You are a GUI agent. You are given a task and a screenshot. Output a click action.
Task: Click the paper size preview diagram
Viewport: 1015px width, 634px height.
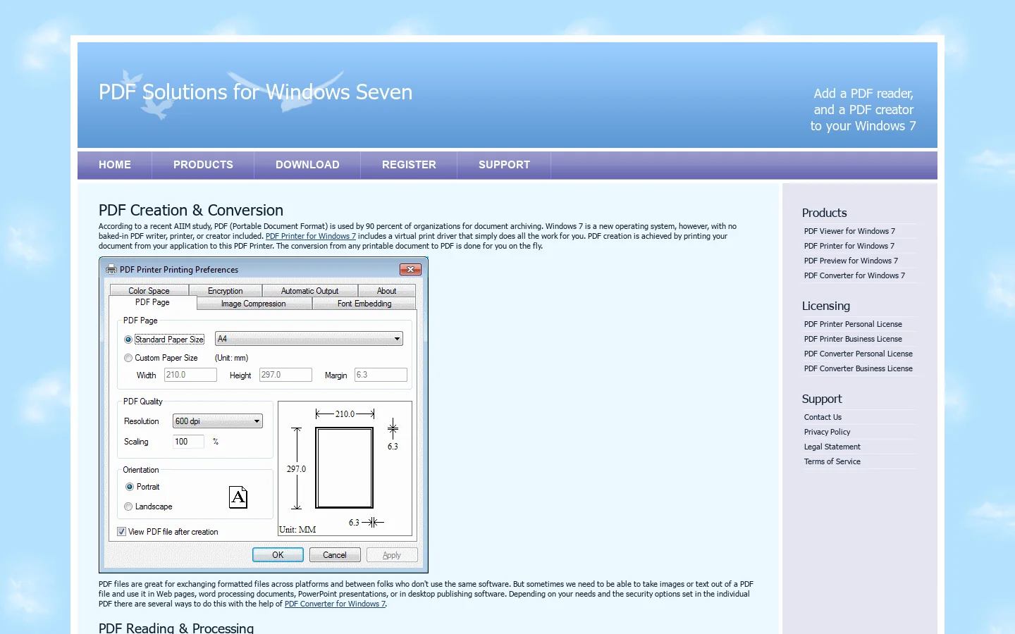click(345, 468)
